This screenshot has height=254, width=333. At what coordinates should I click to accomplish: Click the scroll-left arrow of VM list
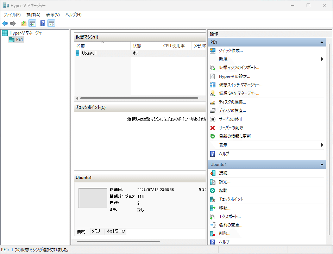77,98
